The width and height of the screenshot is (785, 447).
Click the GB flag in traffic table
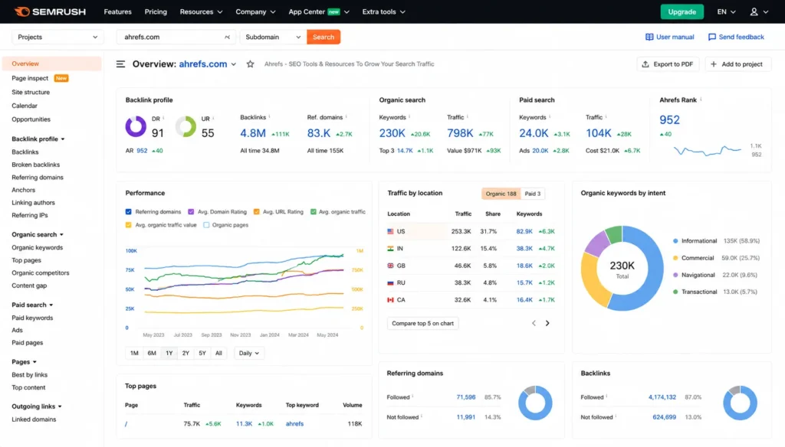[390, 266]
